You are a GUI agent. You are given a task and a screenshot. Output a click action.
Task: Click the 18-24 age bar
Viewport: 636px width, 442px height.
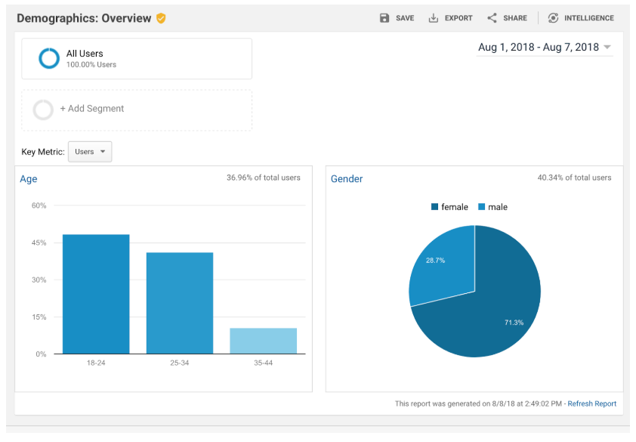(x=96, y=294)
